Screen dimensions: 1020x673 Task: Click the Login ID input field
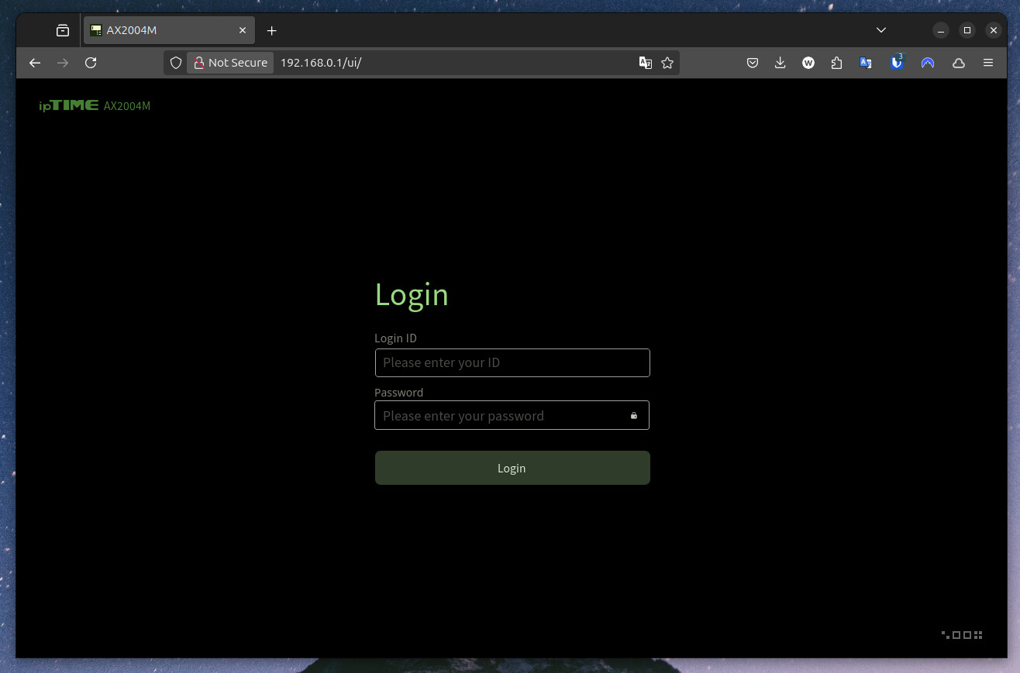(512, 362)
